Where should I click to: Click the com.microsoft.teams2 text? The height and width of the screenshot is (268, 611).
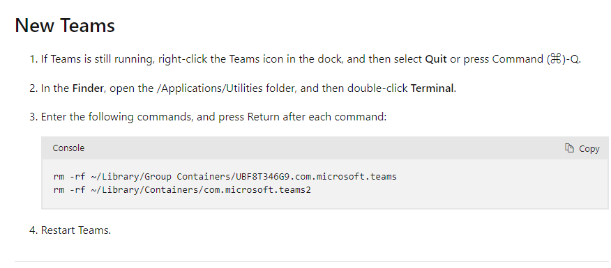coord(257,190)
